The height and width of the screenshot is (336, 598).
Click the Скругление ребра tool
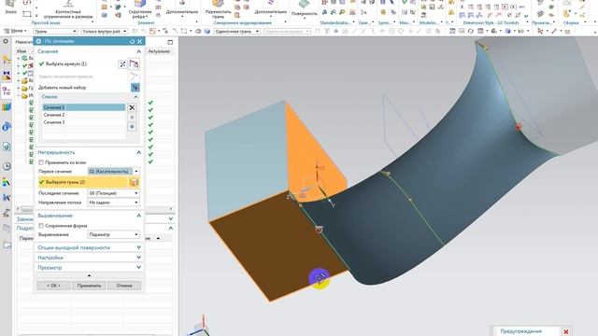pos(139,9)
